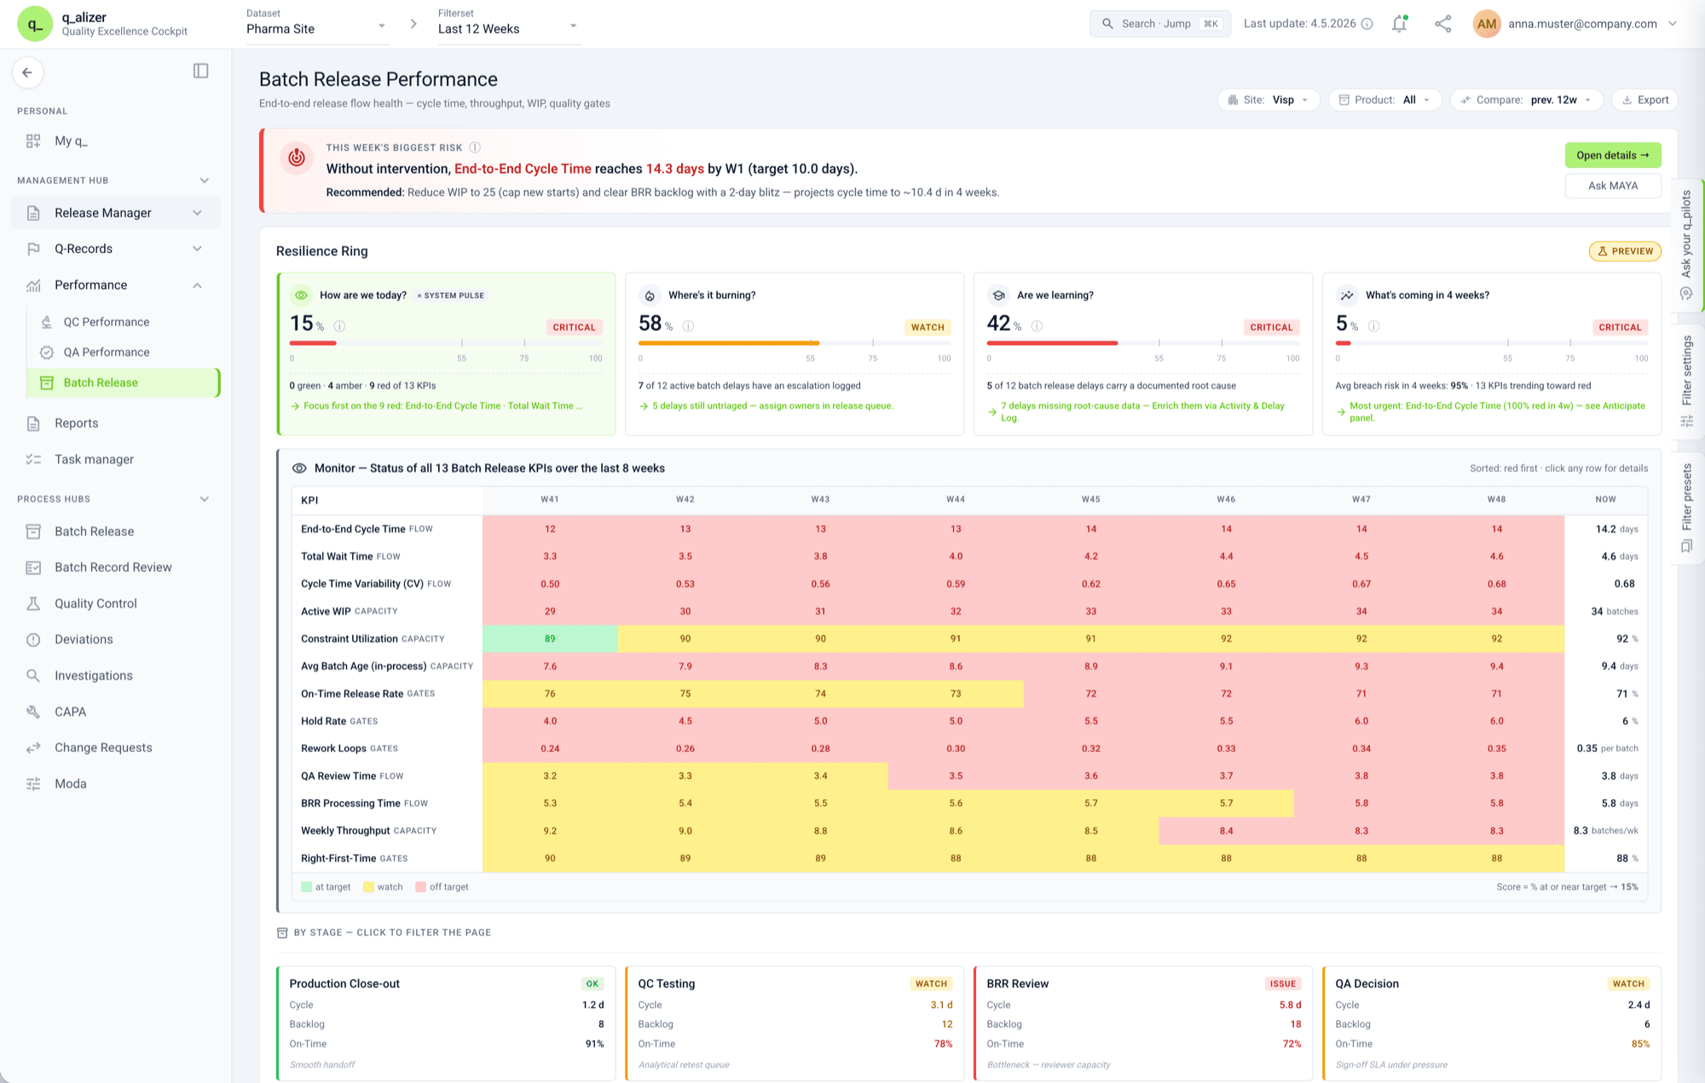Filter page by BRR Review stage card
This screenshot has width=1705, height=1083.
(1143, 1023)
